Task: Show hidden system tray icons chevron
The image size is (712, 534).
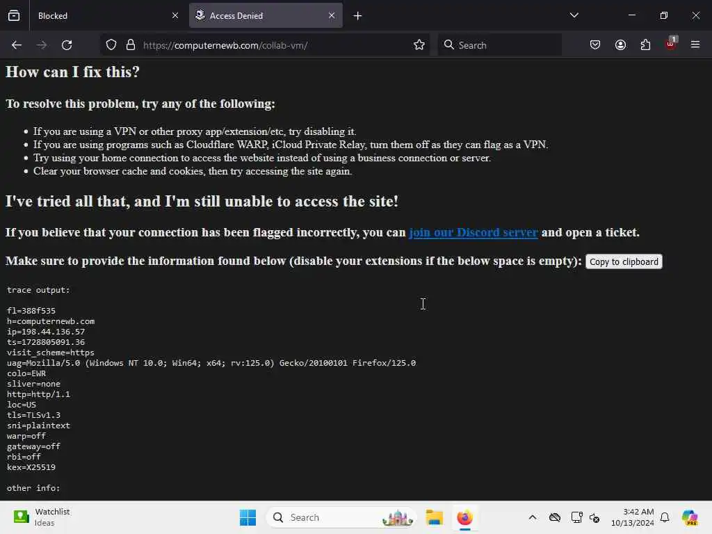Action: coord(533,517)
